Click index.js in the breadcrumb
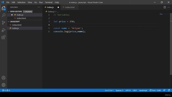The height and width of the screenshot is (97, 172). [51, 12]
